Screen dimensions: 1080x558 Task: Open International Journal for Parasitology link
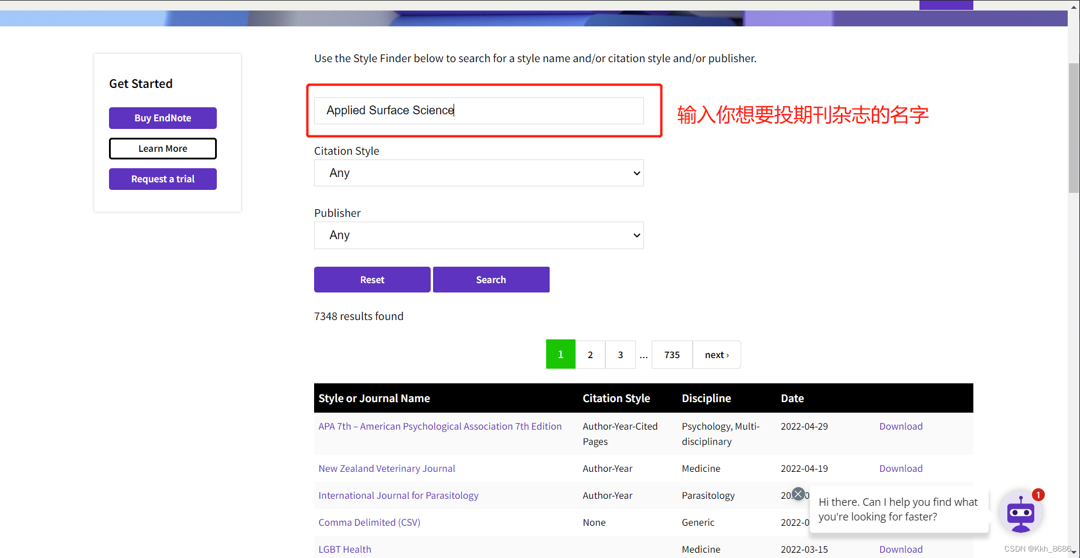click(398, 495)
